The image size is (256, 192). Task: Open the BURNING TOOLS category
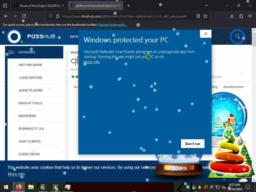(x=31, y=129)
